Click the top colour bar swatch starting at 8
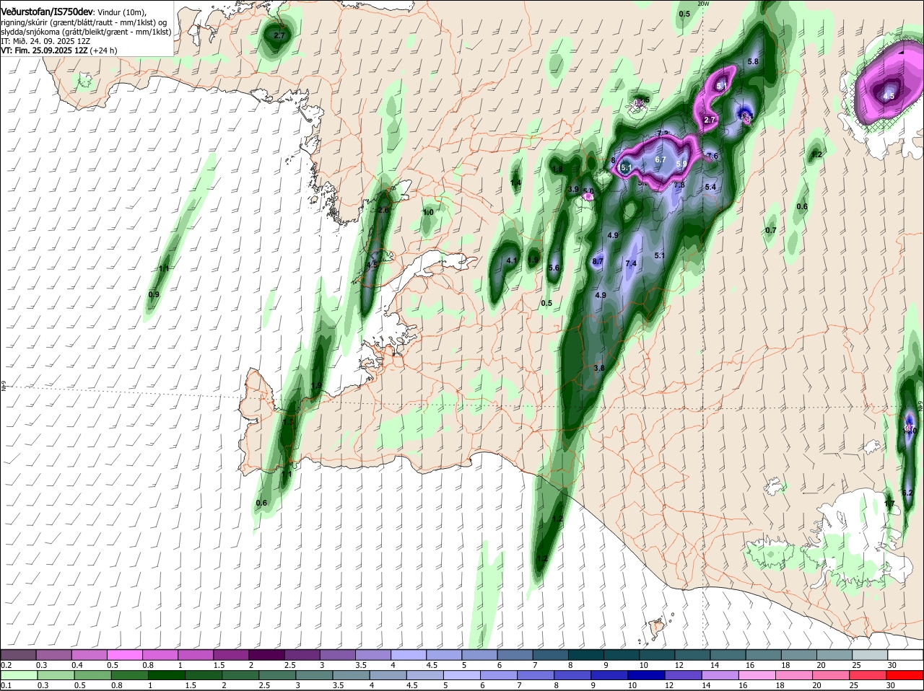This screenshot has height=691, width=924. (587, 654)
